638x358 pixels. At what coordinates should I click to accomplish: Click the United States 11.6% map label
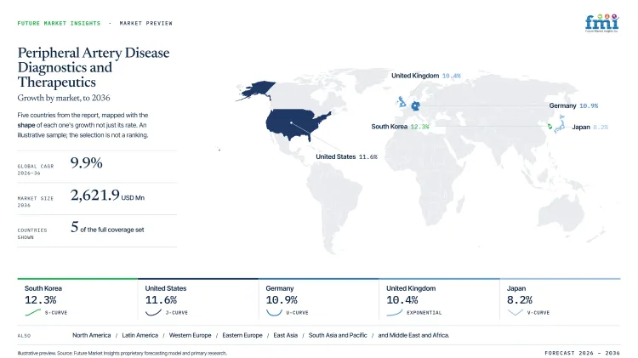tap(346, 156)
